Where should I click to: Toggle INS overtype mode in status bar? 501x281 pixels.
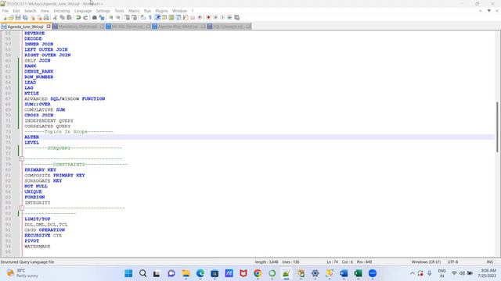[489, 262]
